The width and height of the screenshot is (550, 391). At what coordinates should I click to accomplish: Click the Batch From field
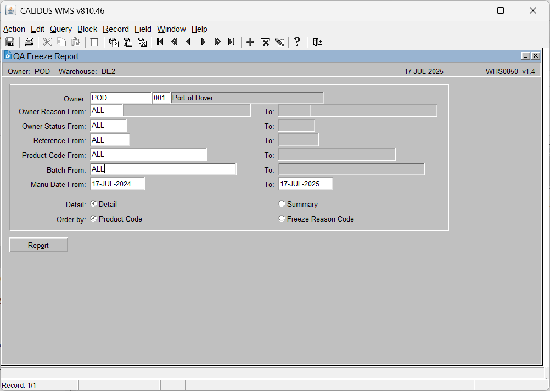point(163,169)
